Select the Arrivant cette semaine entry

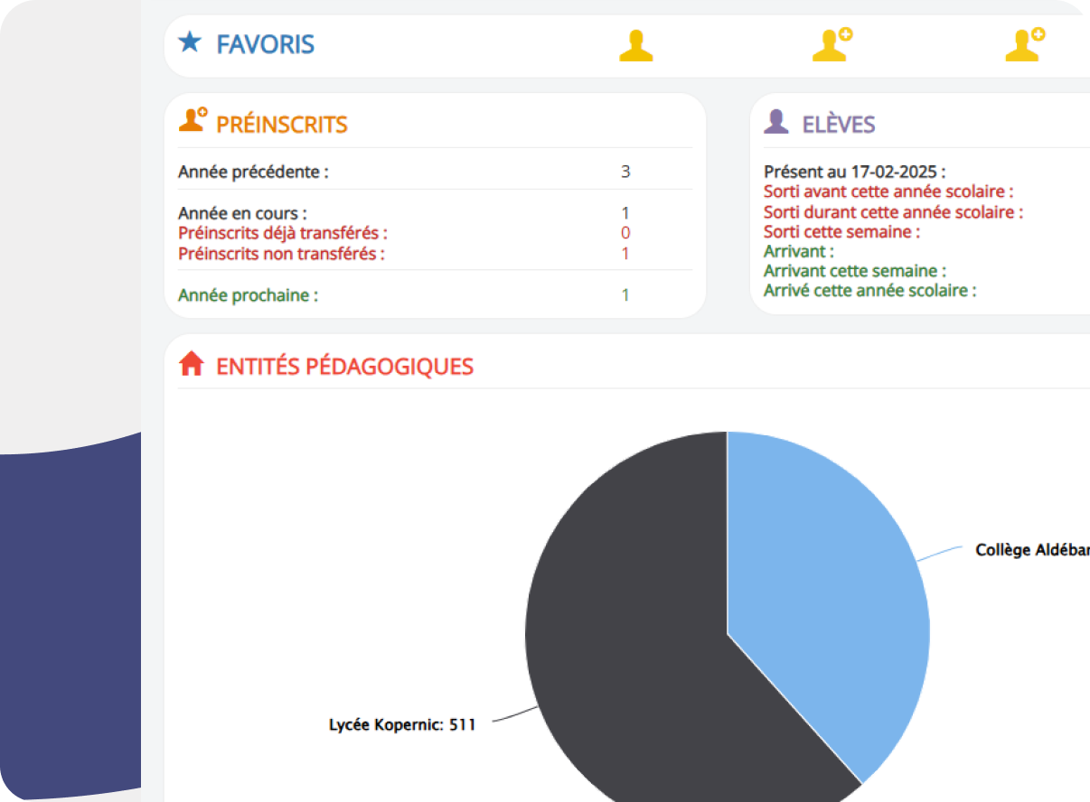point(855,271)
